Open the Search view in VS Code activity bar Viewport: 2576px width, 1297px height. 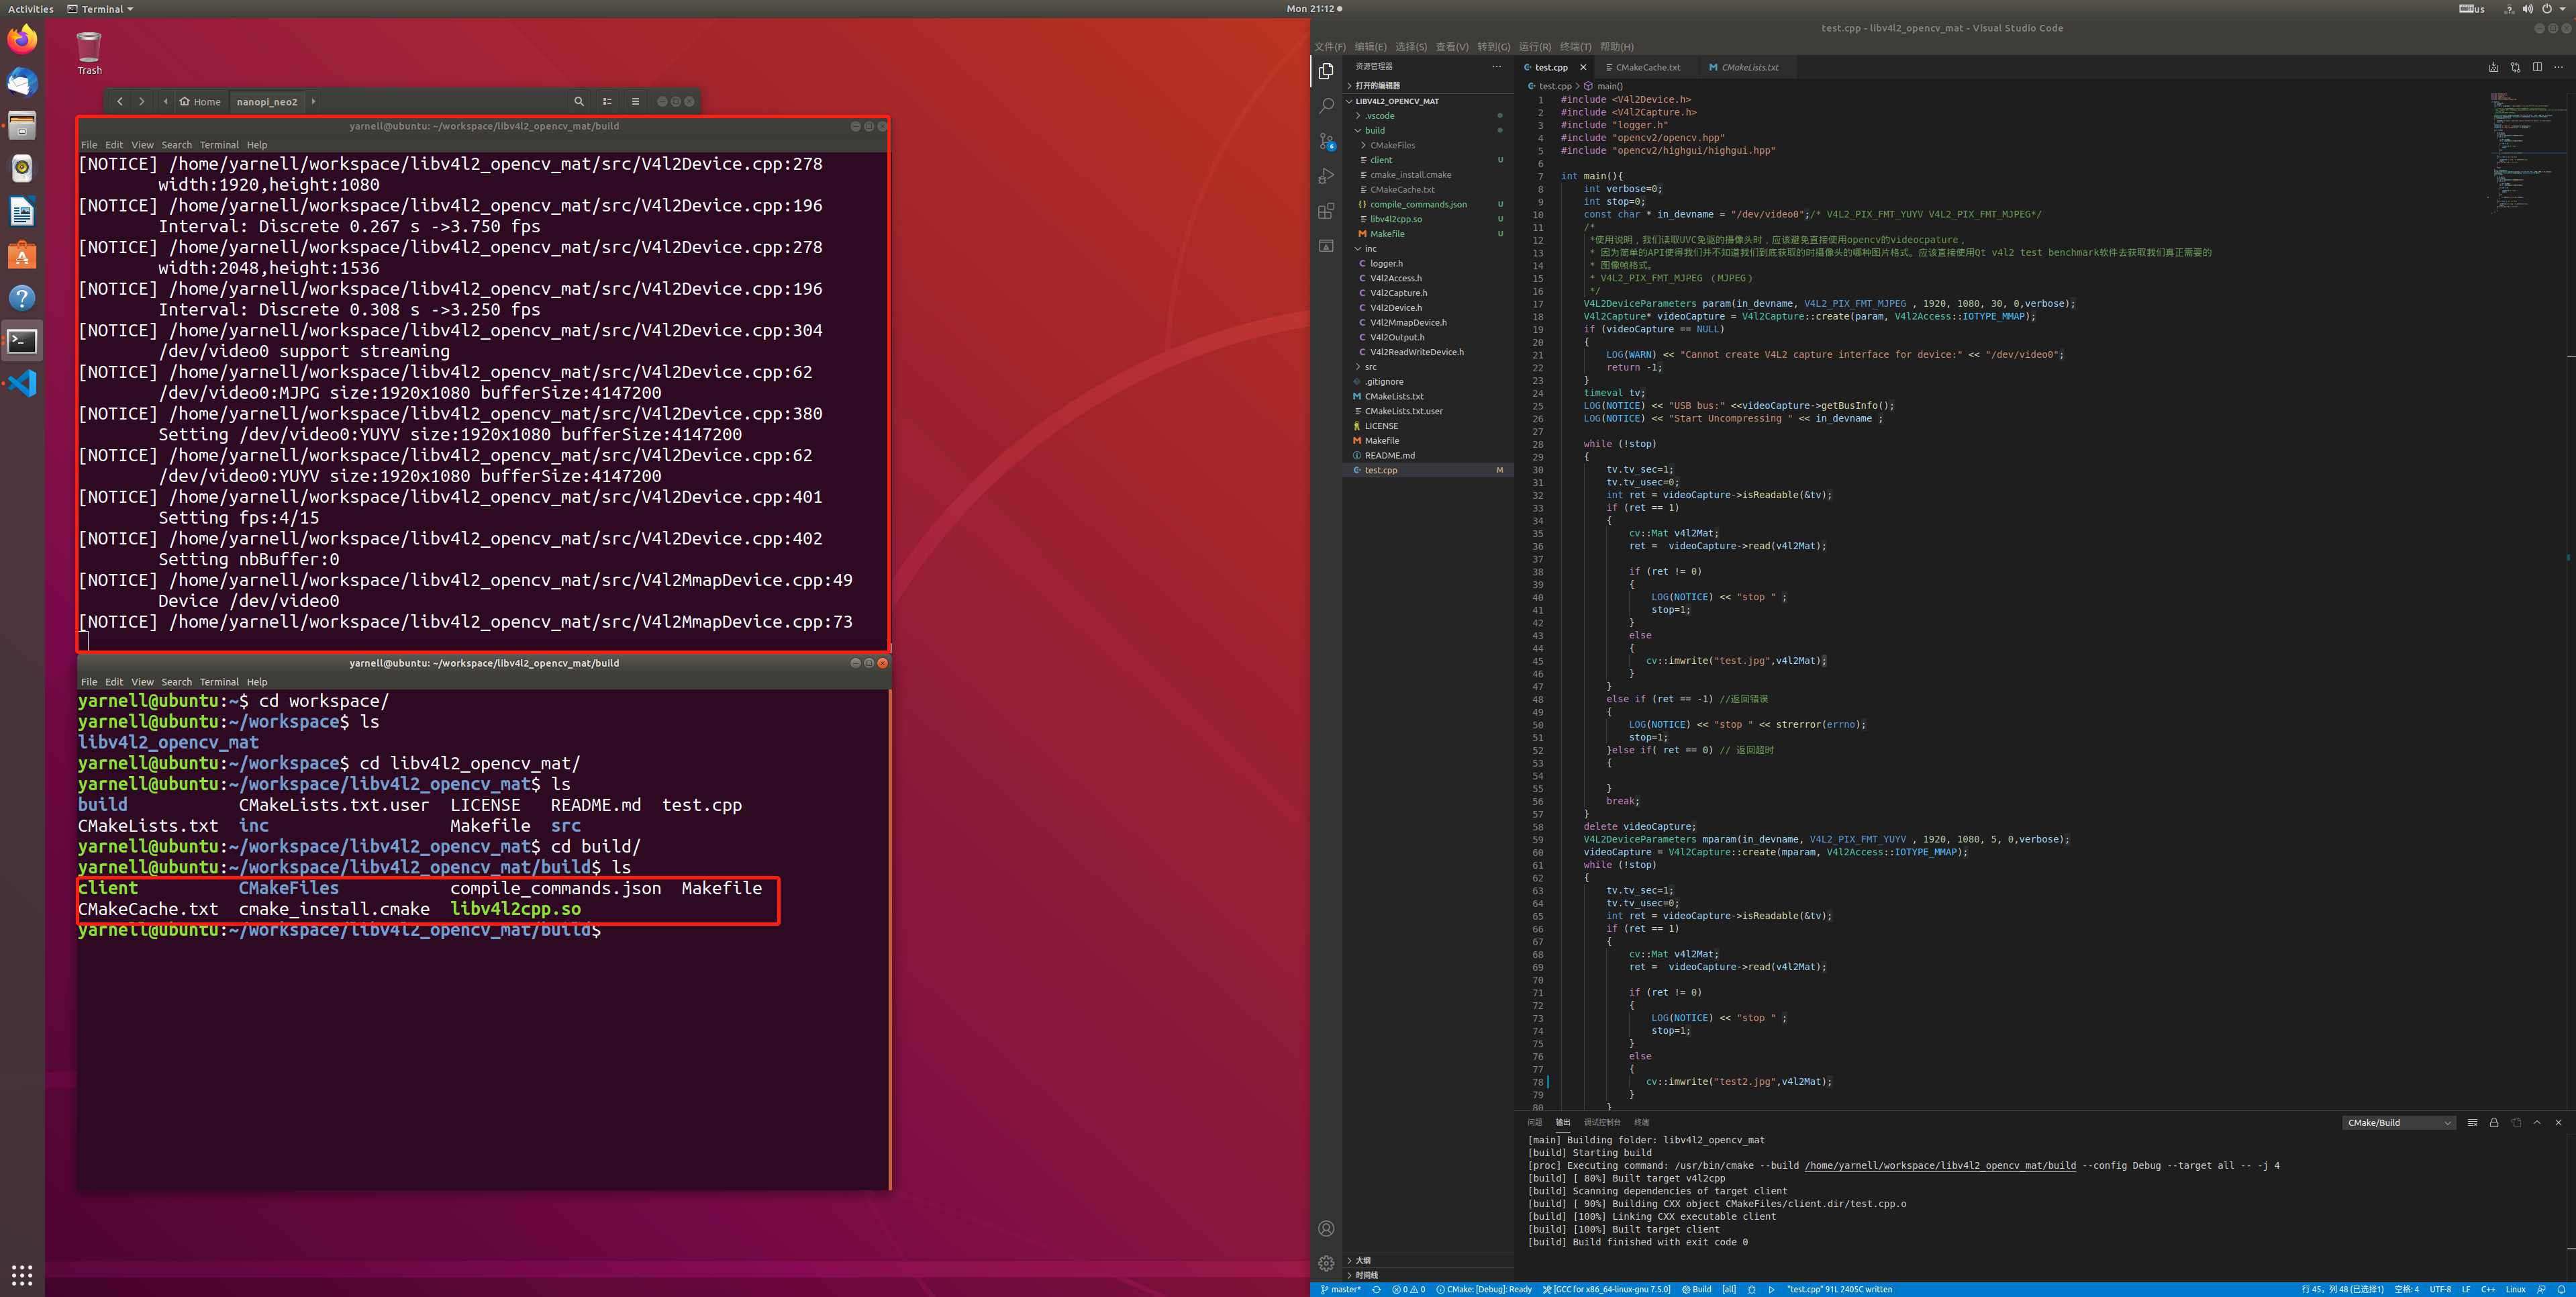pos(1326,106)
